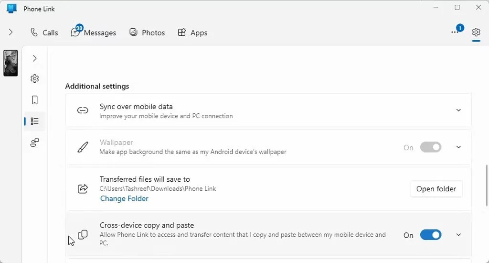Open My Devices phone icon in sidebar
This screenshot has height=263, width=489.
pos(34,100)
